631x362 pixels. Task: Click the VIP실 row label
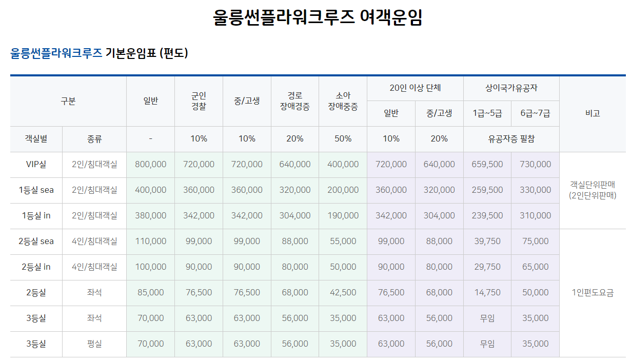tap(36, 165)
